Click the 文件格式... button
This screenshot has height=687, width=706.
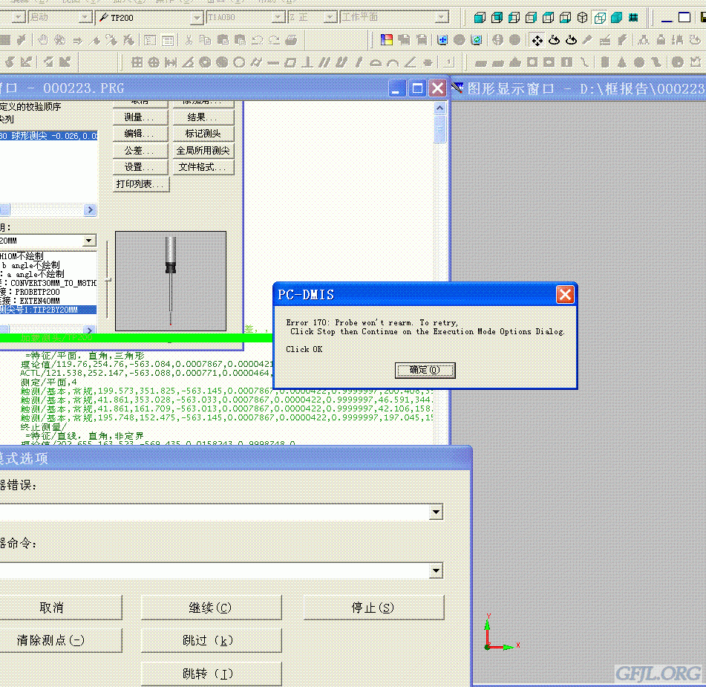[x=203, y=167]
